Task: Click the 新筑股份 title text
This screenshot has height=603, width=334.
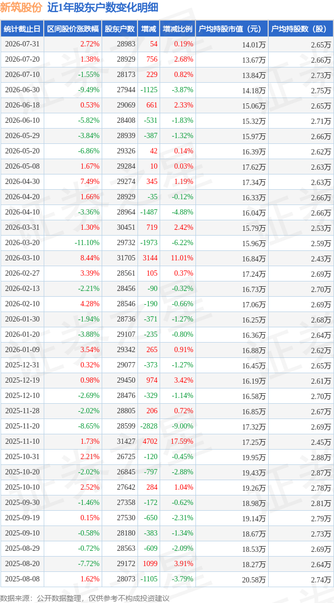Action: [x=22, y=7]
